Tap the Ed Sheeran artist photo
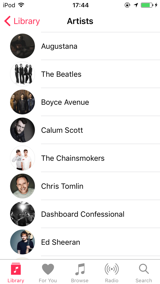This screenshot has height=284, width=160. pyautogui.click(x=22, y=242)
